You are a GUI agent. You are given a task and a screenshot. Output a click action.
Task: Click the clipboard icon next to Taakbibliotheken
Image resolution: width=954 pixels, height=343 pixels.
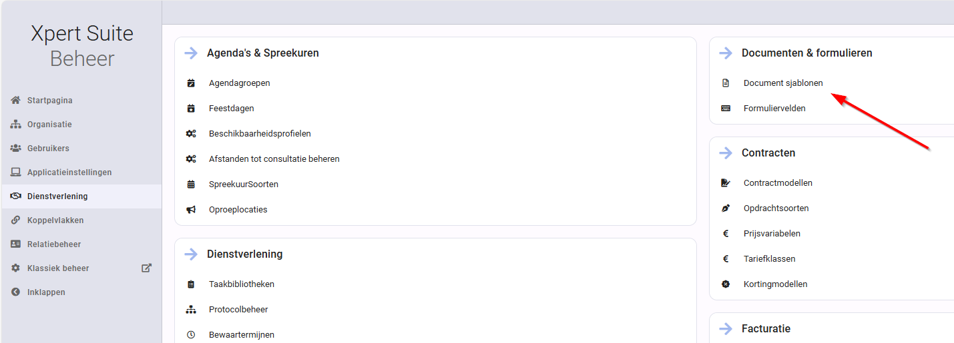tap(191, 284)
